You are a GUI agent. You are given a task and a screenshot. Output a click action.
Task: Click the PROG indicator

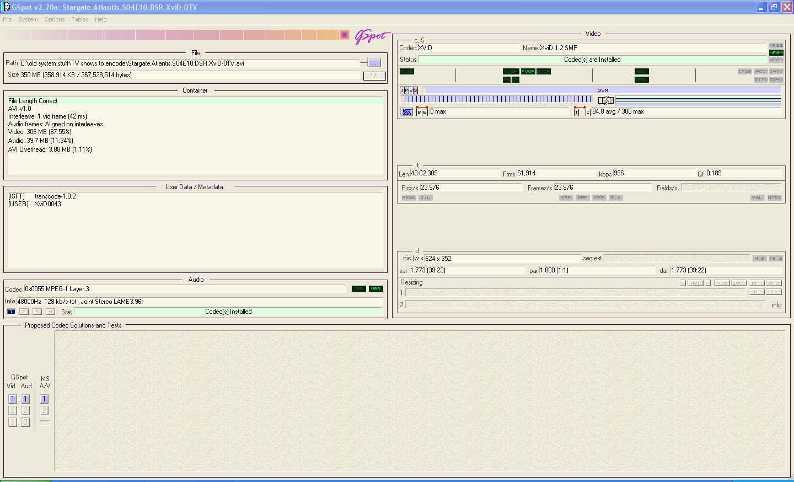coord(409,197)
